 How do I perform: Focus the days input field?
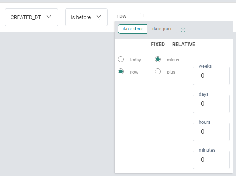[211, 104]
